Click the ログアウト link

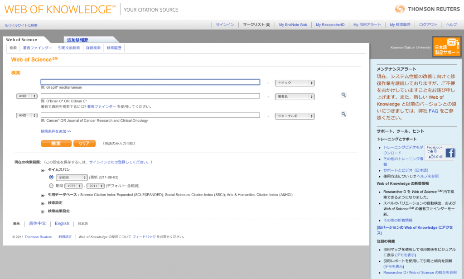point(428,25)
